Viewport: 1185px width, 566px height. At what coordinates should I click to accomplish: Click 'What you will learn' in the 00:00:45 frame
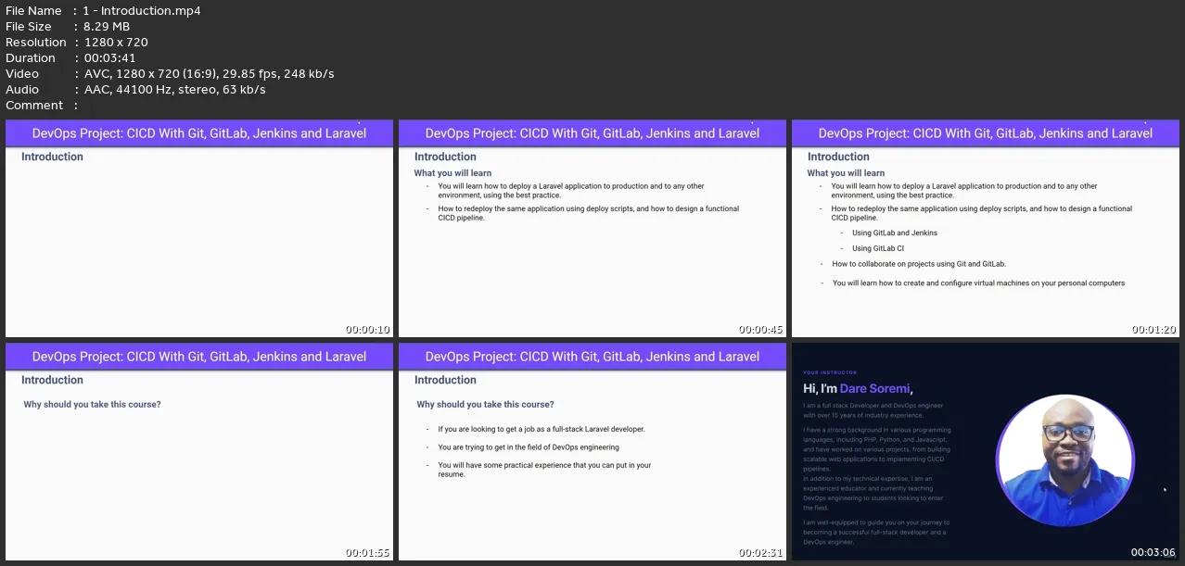click(452, 173)
